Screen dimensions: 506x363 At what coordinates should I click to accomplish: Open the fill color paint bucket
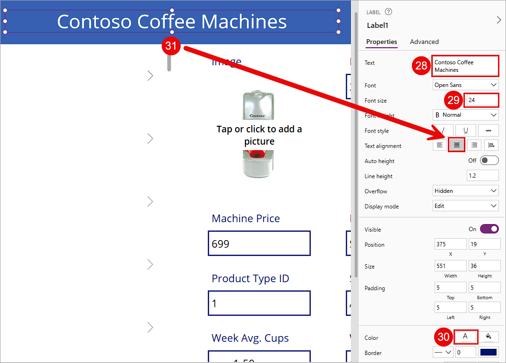click(488, 337)
